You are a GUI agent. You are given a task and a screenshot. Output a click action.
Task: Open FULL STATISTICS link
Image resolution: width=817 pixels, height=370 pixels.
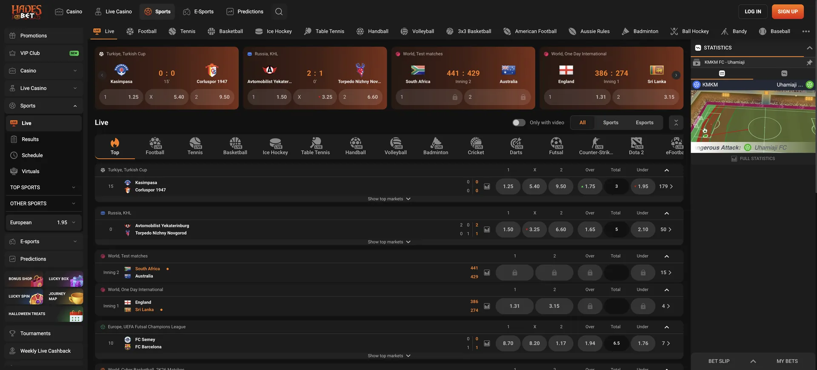(x=753, y=158)
